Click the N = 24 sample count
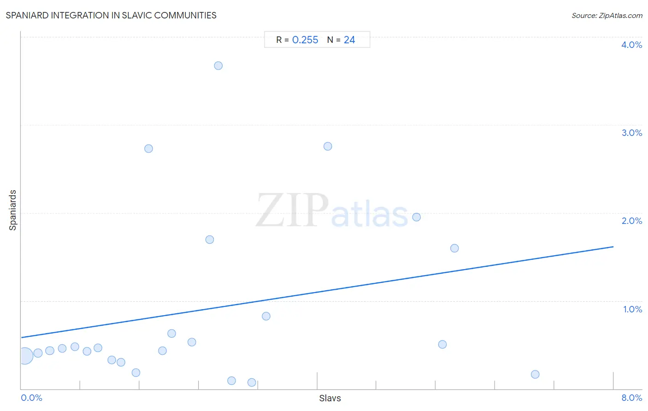The height and width of the screenshot is (411, 648). (x=341, y=40)
